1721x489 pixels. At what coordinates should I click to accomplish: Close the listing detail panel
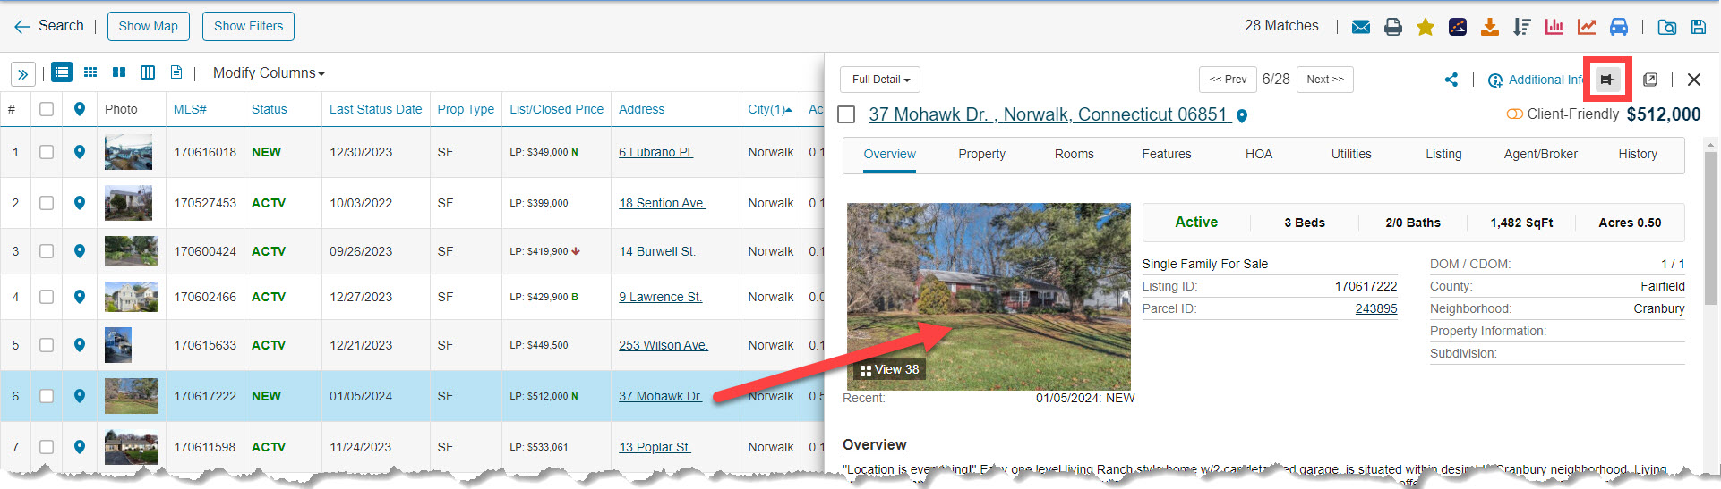[x=1694, y=80]
